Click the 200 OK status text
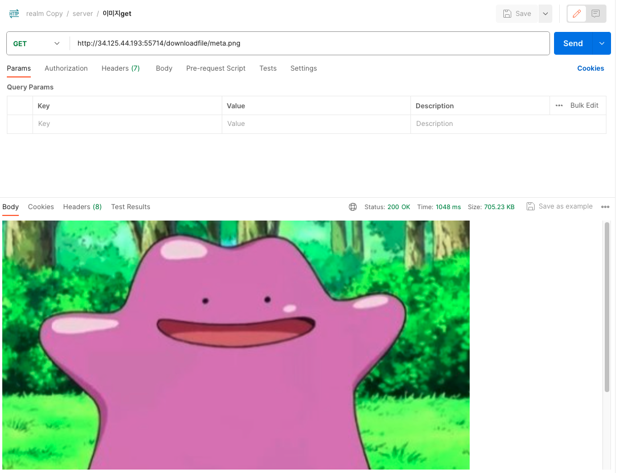Image resolution: width=619 pixels, height=473 pixels. pos(399,207)
